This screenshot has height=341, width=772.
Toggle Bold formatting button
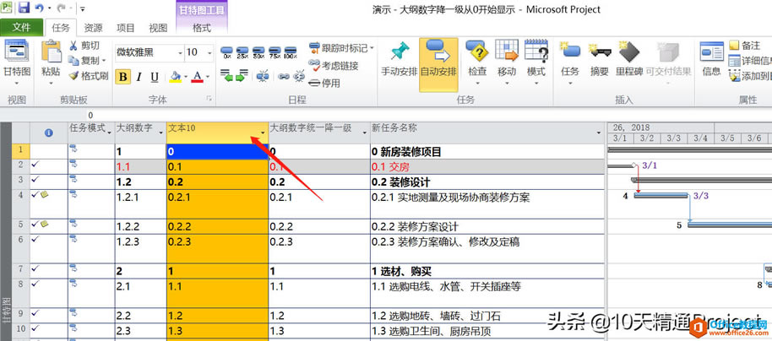[123, 77]
